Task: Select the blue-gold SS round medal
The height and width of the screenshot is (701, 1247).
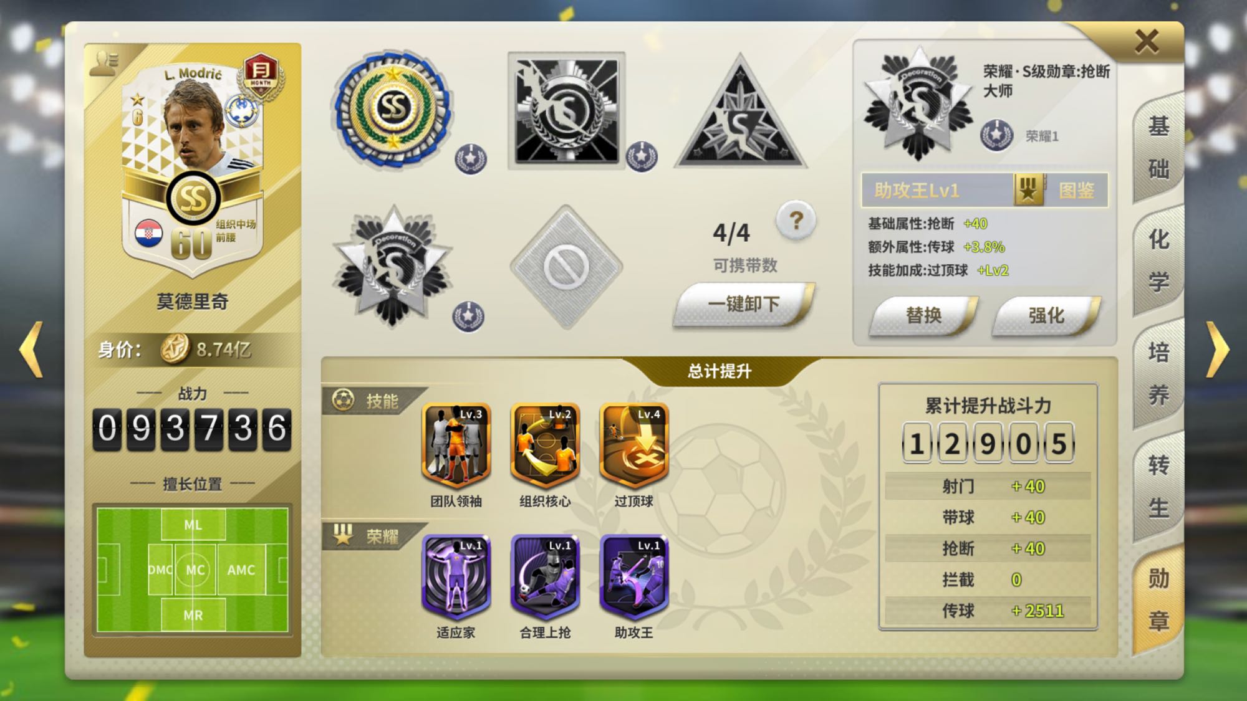Action: click(393, 109)
